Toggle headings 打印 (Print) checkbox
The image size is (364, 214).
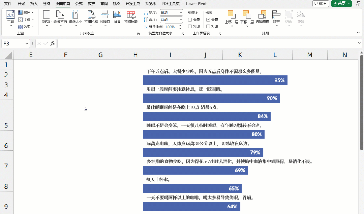(208, 27)
